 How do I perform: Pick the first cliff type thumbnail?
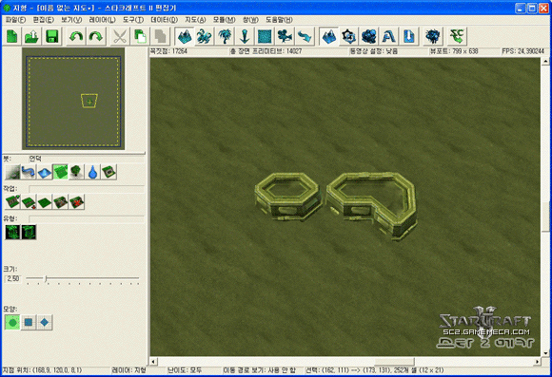(12, 233)
